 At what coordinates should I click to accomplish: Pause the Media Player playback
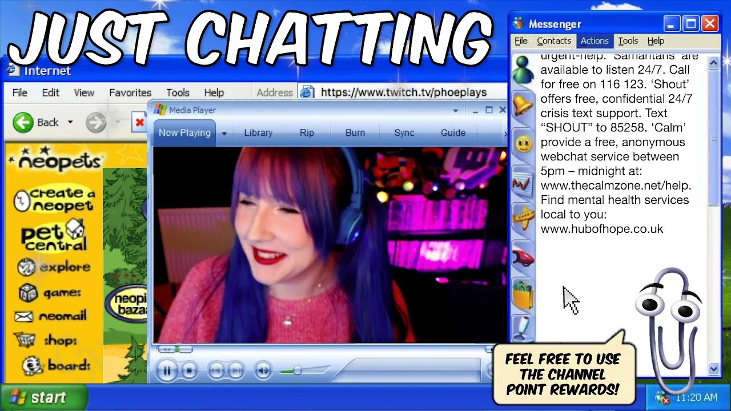[x=167, y=371]
